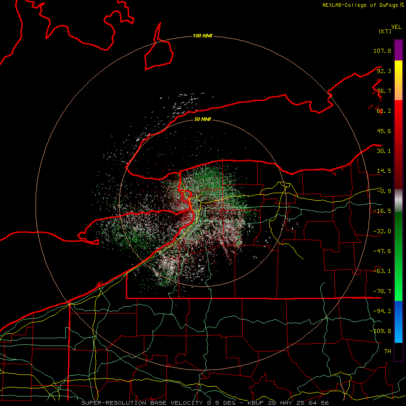Click the -94.2 velocity scale value
This screenshot has width=406, height=406.
(382, 311)
